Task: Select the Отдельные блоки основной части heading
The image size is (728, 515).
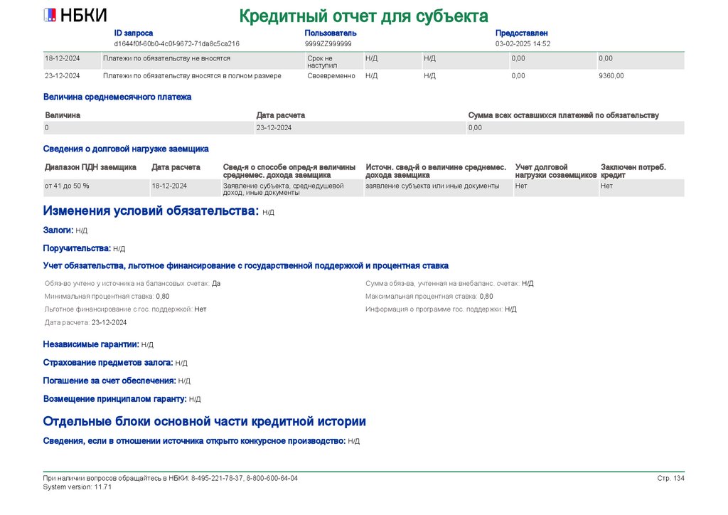Action: (204, 422)
